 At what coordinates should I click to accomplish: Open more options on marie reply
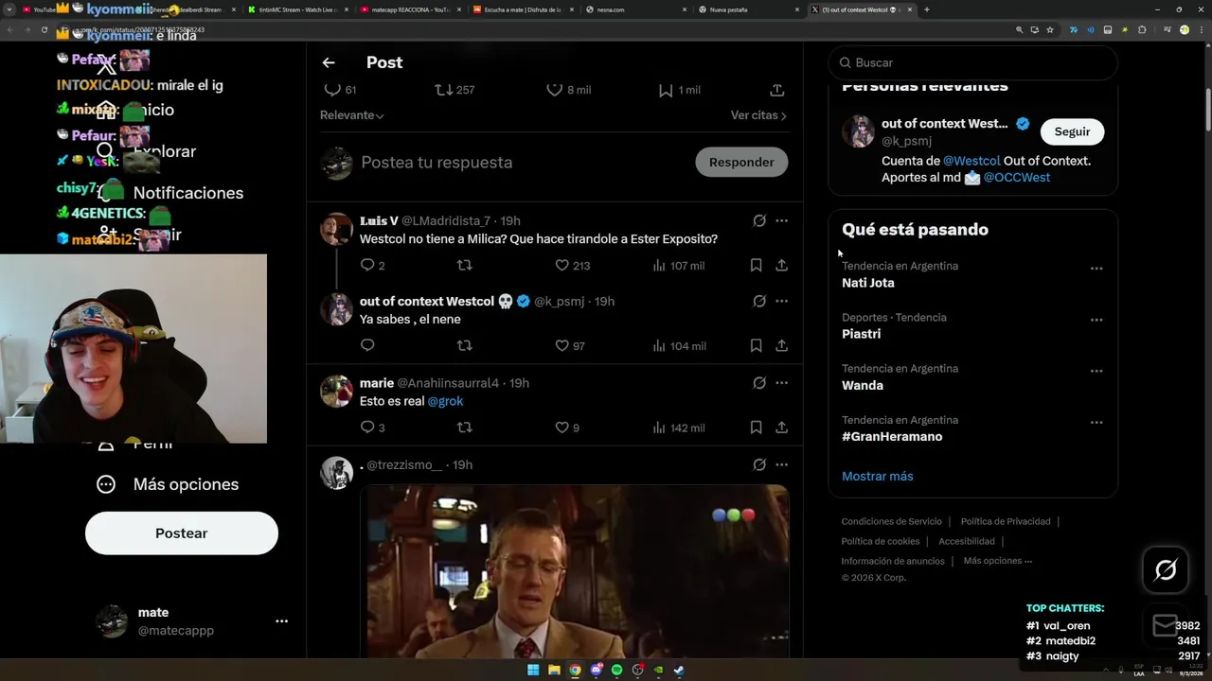781,383
